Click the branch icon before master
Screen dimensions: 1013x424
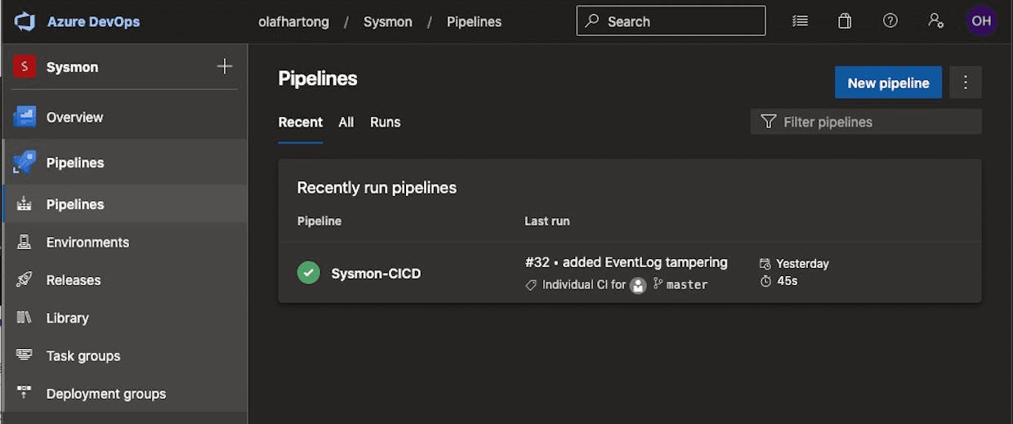pos(658,284)
